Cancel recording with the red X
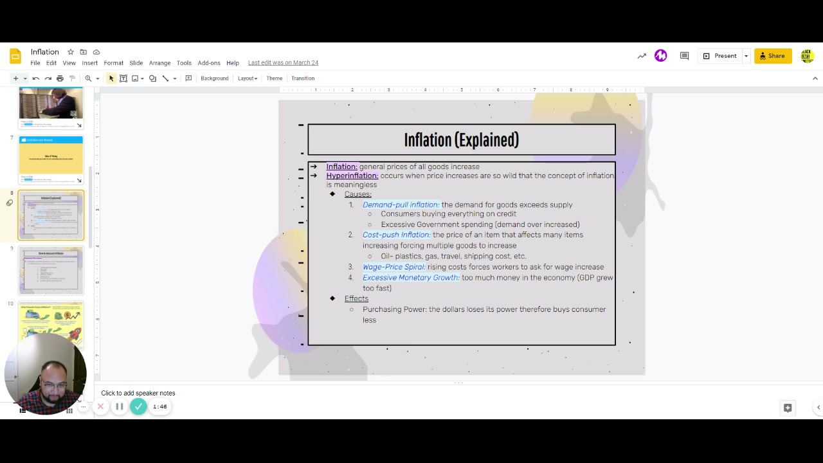The width and height of the screenshot is (823, 463). tap(100, 406)
